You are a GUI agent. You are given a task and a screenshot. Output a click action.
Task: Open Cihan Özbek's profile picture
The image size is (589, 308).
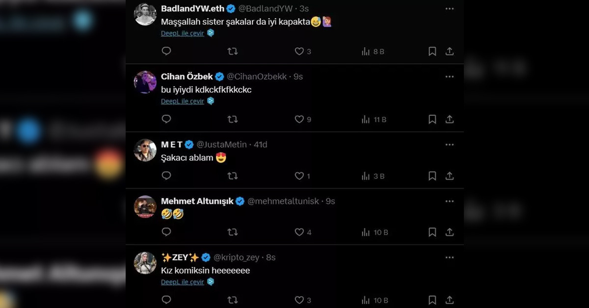[145, 82]
